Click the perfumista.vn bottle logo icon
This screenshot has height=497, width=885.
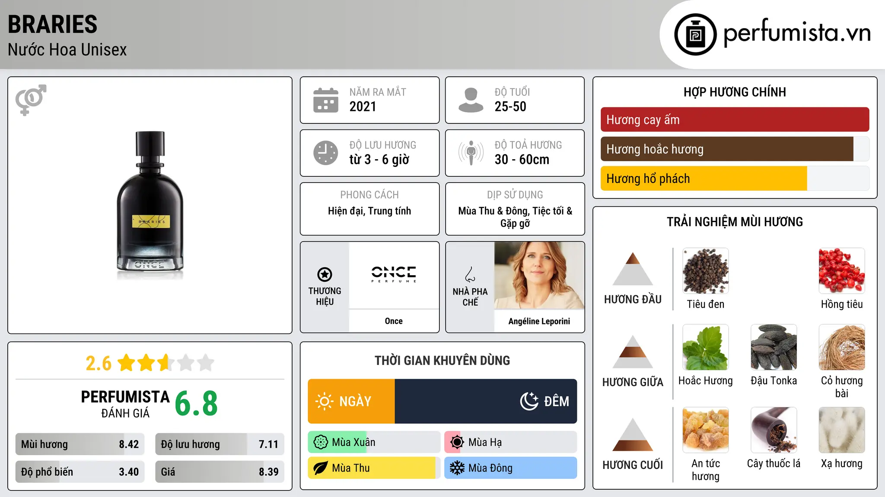(x=695, y=35)
